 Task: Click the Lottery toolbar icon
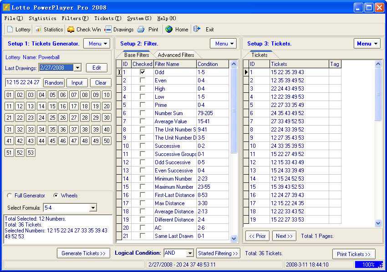pos(10,29)
